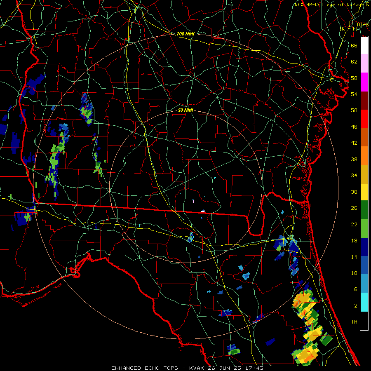371x371 pixels.
Task: Click the legend value "14"
Action: pyautogui.click(x=354, y=257)
